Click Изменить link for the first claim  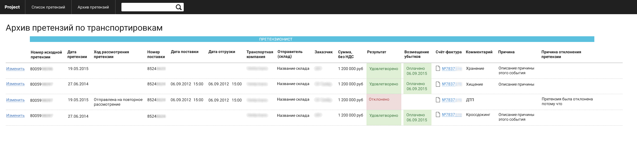point(15,69)
